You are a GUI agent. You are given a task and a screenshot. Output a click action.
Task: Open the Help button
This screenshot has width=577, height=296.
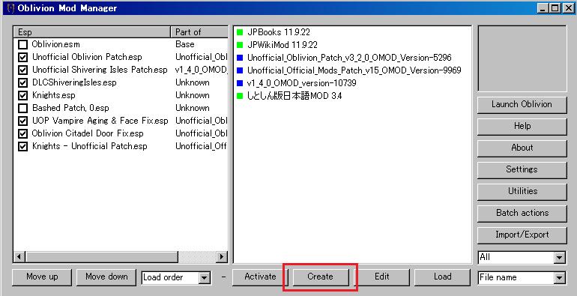(522, 127)
